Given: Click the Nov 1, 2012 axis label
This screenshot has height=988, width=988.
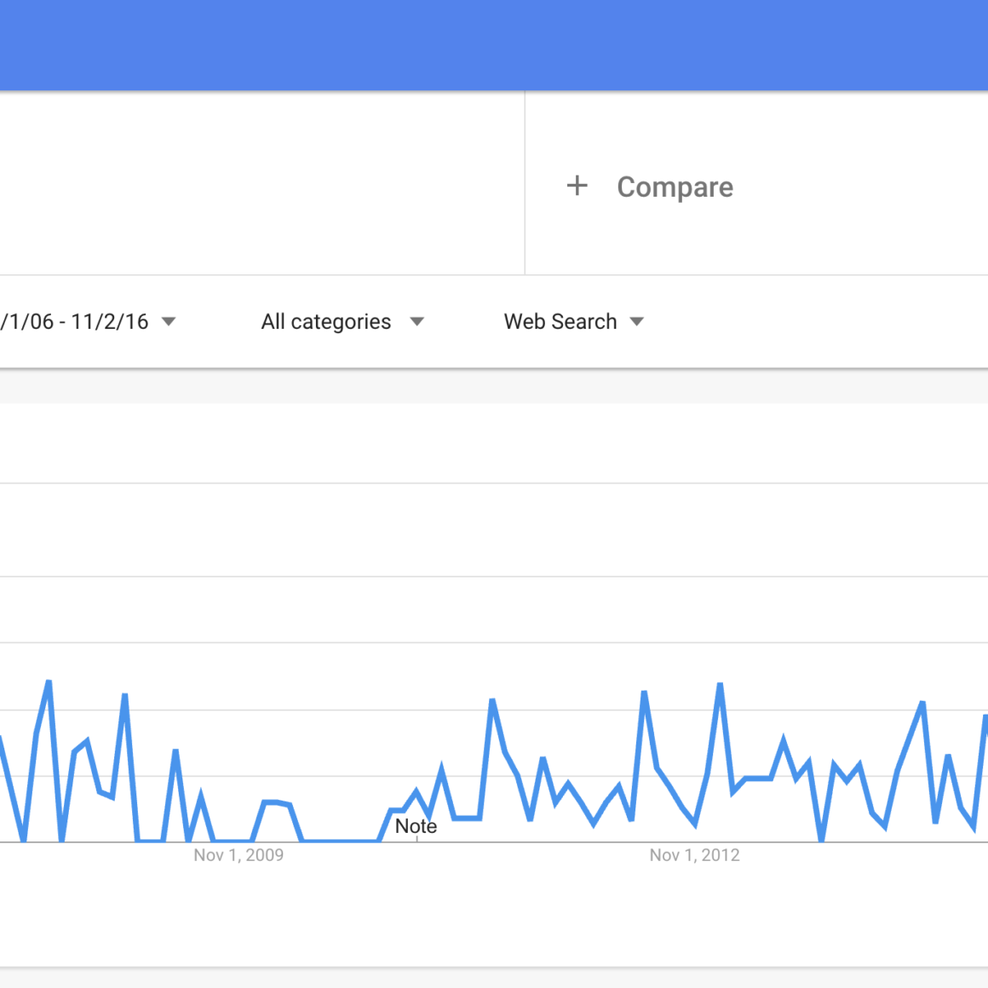Looking at the screenshot, I should pos(694,855).
